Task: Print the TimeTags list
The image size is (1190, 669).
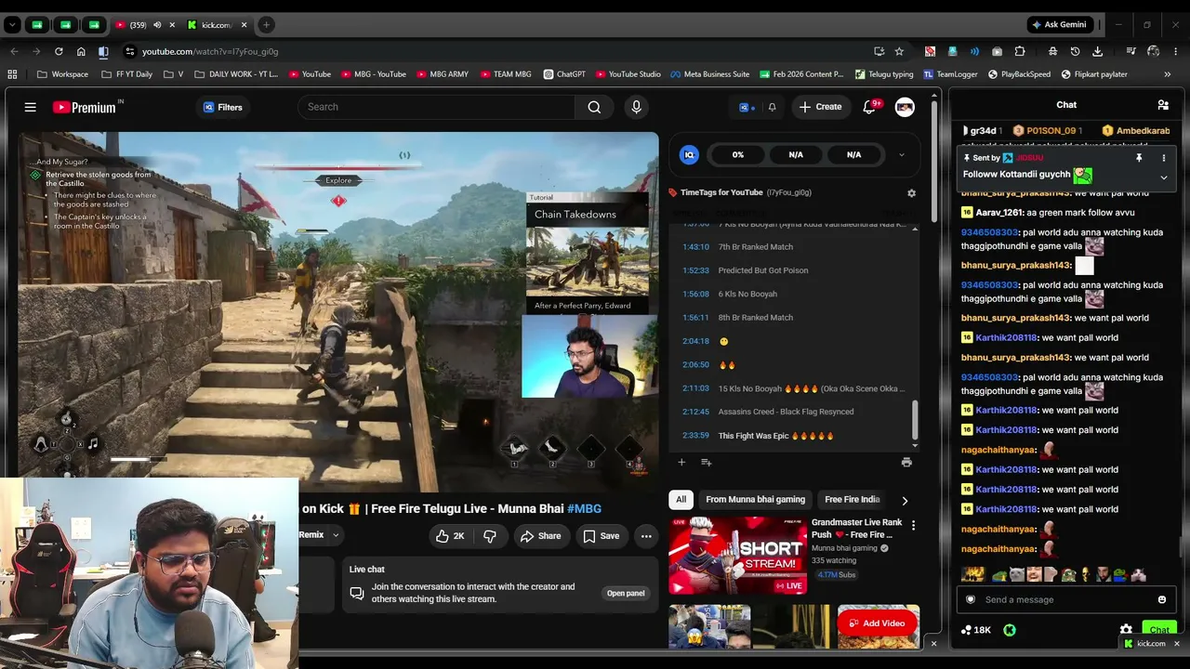Action: click(906, 462)
